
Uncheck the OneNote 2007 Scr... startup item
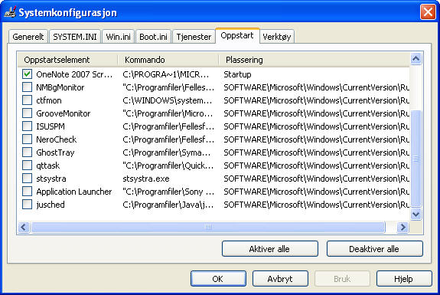[27, 74]
